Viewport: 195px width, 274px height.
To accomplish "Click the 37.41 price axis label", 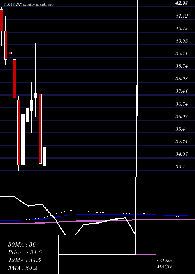I will click(x=182, y=91).
